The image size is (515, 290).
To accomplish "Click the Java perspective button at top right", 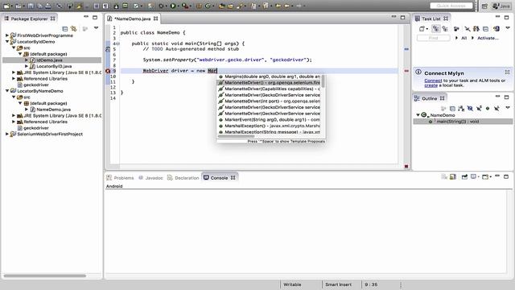I will tap(501, 6).
